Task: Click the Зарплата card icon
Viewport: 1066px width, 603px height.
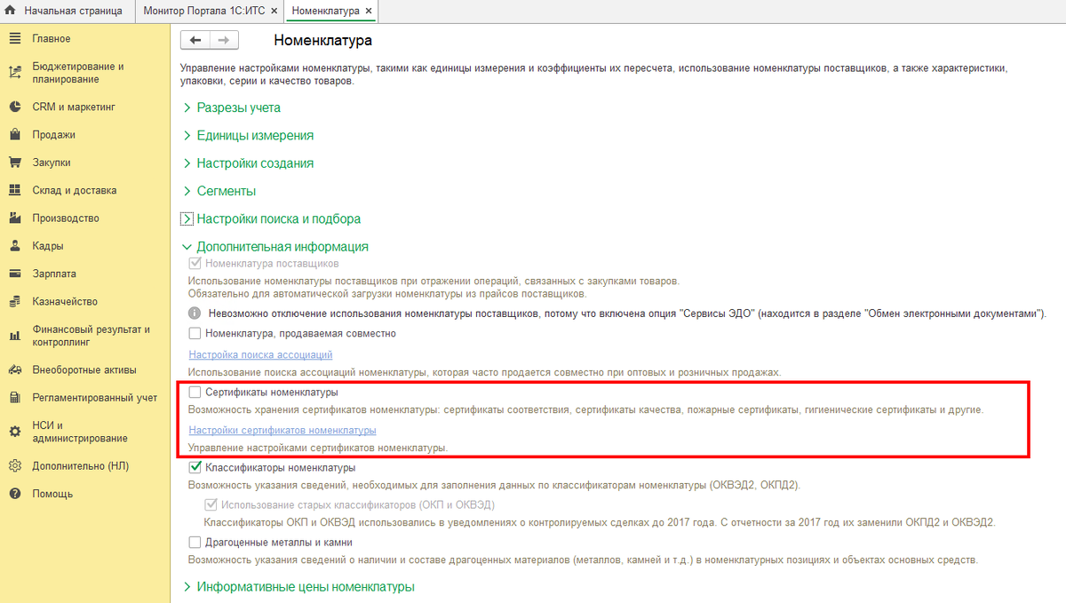Action: 14,274
